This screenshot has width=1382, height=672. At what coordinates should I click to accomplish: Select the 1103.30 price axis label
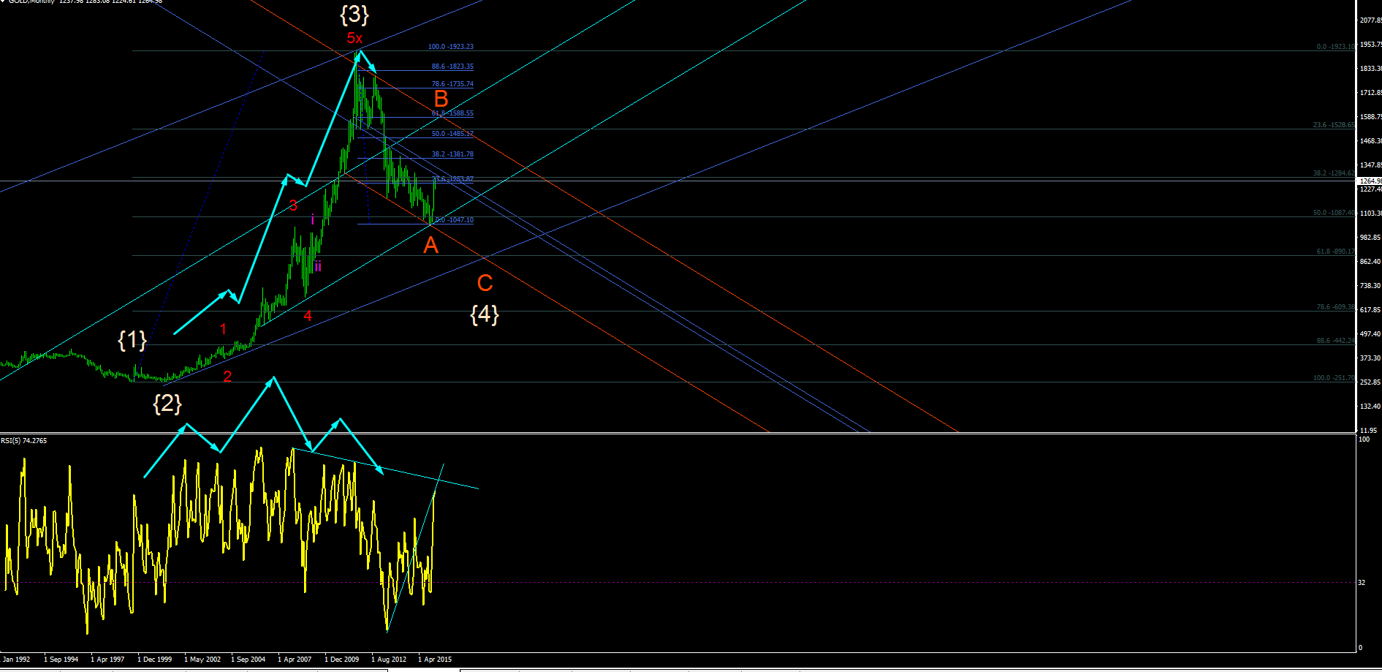pyautogui.click(x=1370, y=214)
